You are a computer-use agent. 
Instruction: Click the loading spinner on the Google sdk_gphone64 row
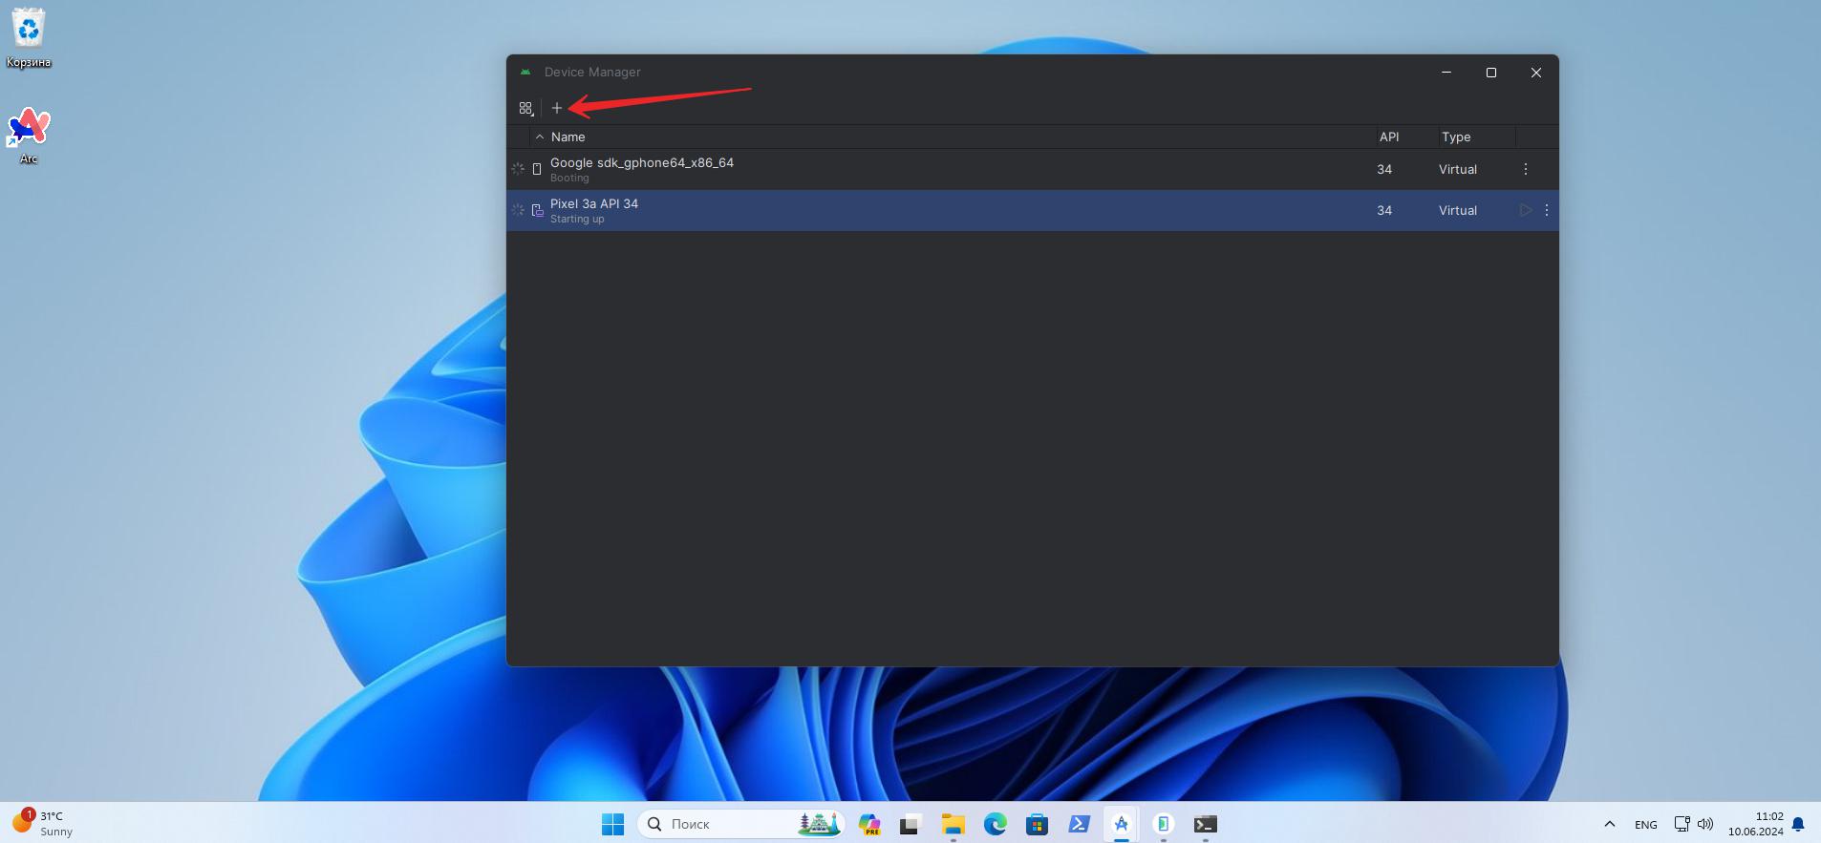(518, 169)
